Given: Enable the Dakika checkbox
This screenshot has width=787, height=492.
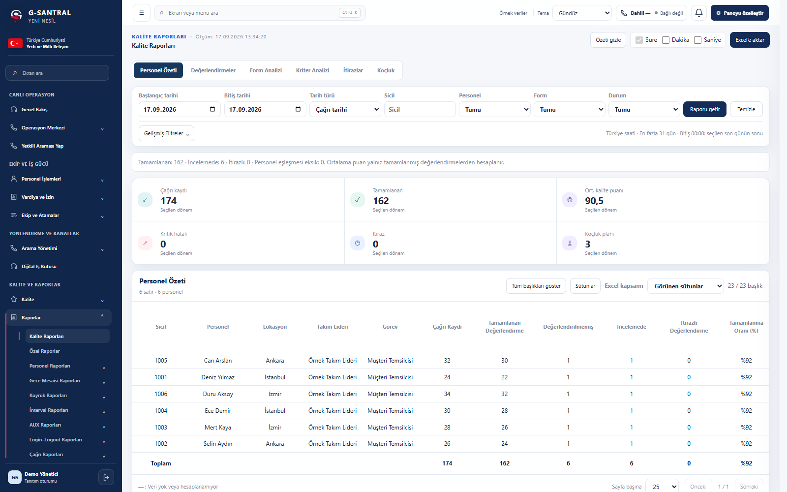Looking at the screenshot, I should point(666,40).
